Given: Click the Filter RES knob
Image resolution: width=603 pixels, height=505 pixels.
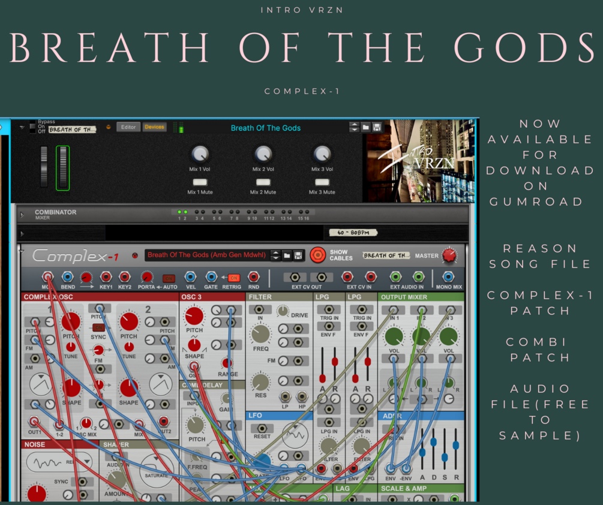Looking at the screenshot, I should 260,382.
